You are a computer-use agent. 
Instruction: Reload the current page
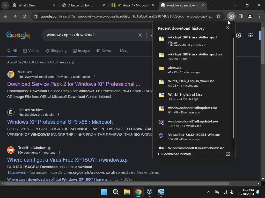point(24,16)
